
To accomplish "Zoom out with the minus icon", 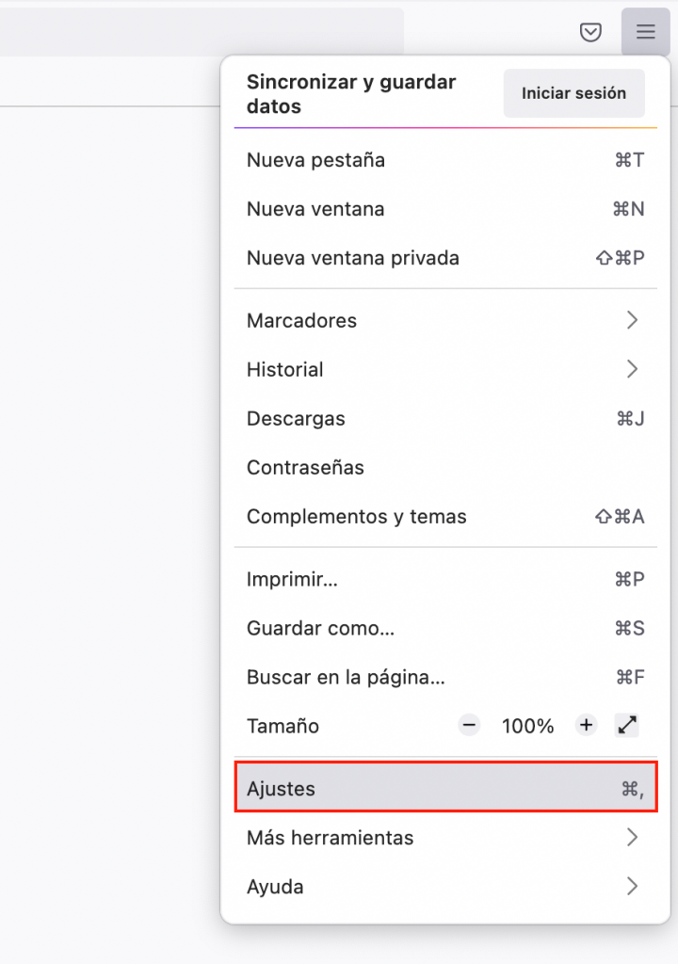I will click(x=469, y=726).
